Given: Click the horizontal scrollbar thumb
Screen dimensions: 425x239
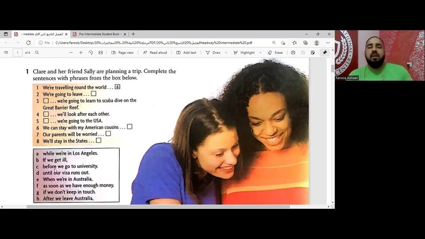Looking at the screenshot, I should coord(158,206).
